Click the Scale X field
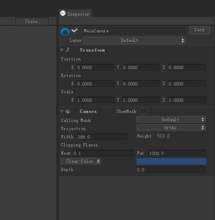This screenshot has height=220, width=215. click(x=95, y=100)
